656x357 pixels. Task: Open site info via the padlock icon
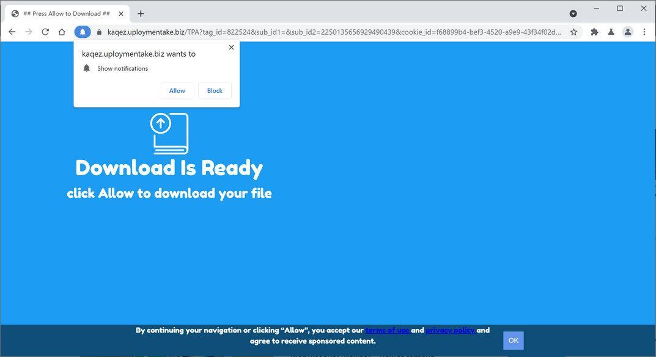[x=98, y=32]
